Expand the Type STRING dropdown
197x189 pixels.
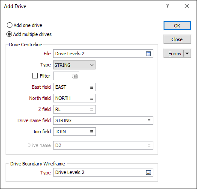74,65
